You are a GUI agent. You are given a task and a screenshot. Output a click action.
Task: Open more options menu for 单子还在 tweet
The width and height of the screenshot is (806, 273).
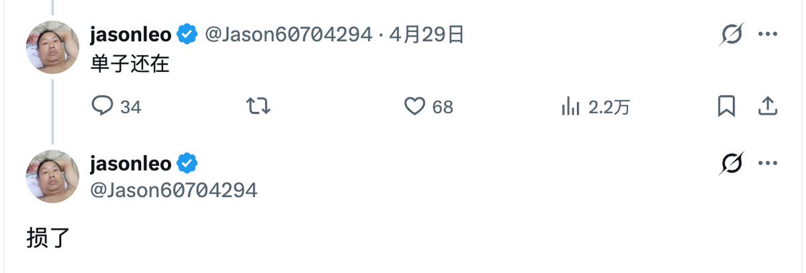(768, 34)
